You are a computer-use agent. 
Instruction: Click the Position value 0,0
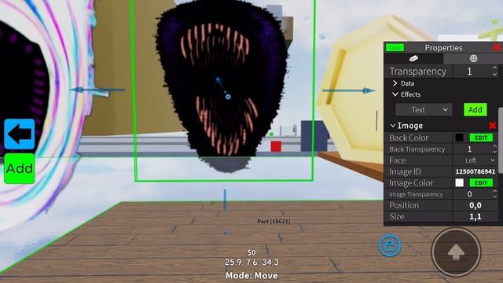pyautogui.click(x=475, y=205)
